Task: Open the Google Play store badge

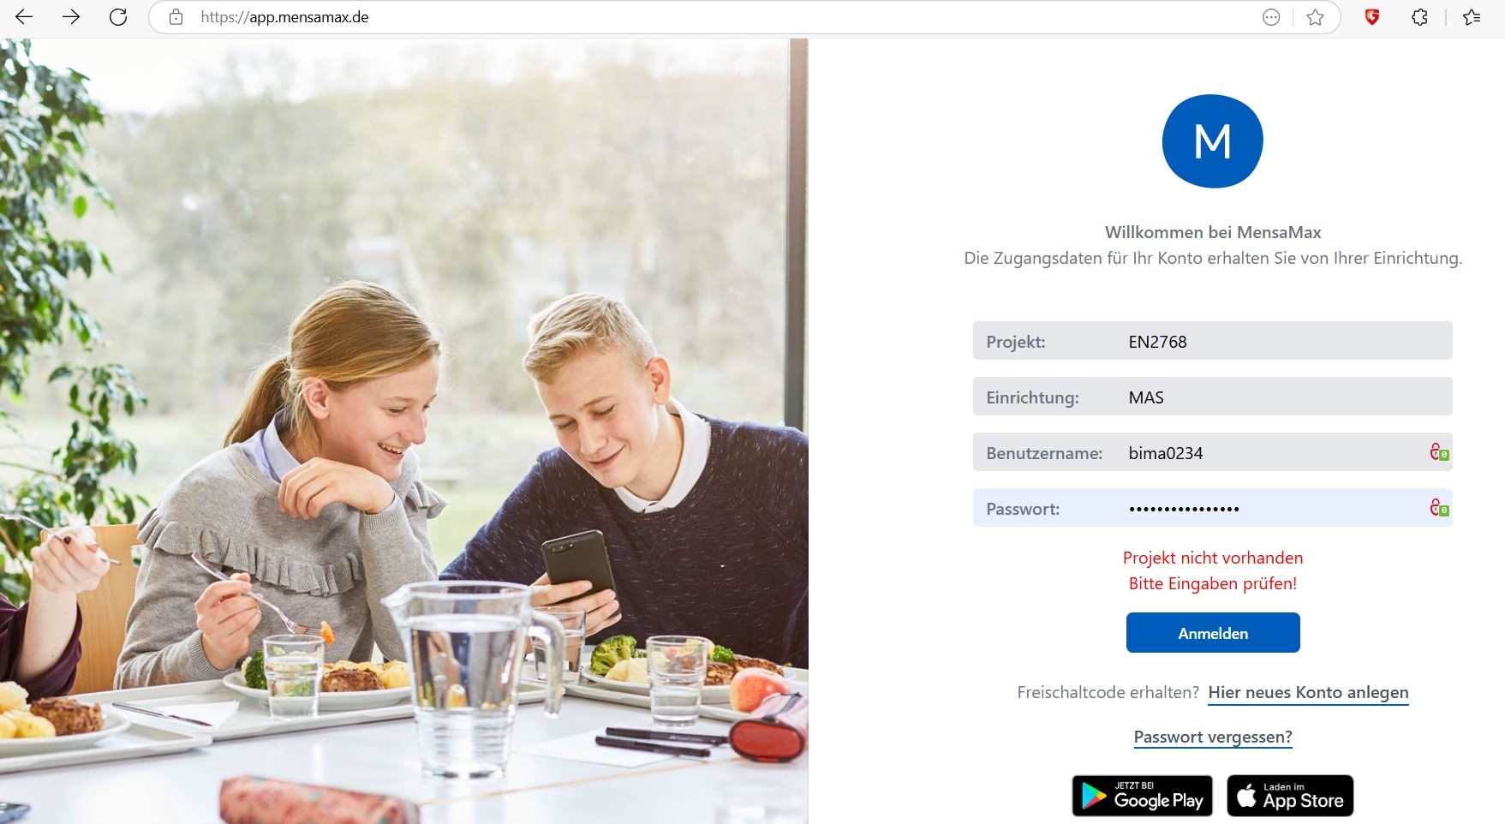Action: pos(1142,796)
